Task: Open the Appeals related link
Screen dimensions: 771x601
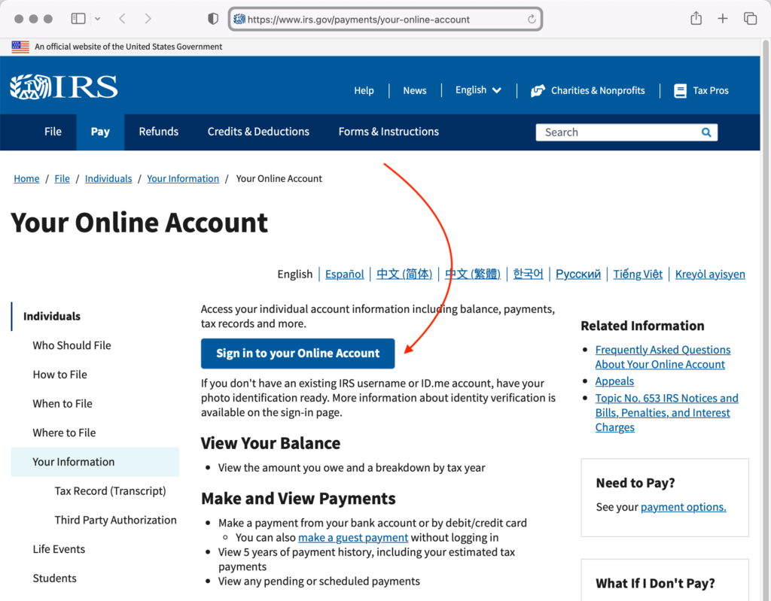Action: (x=614, y=381)
